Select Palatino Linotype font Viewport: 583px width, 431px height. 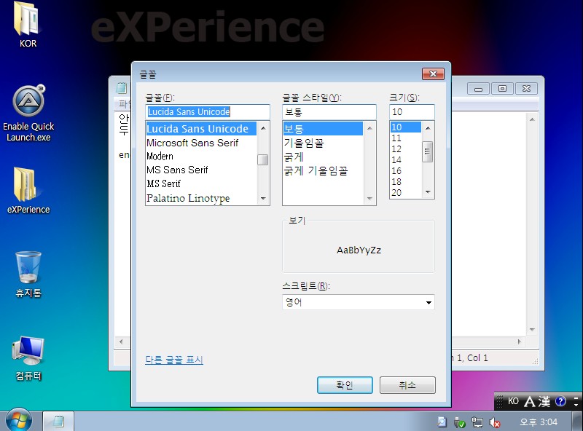click(201, 198)
